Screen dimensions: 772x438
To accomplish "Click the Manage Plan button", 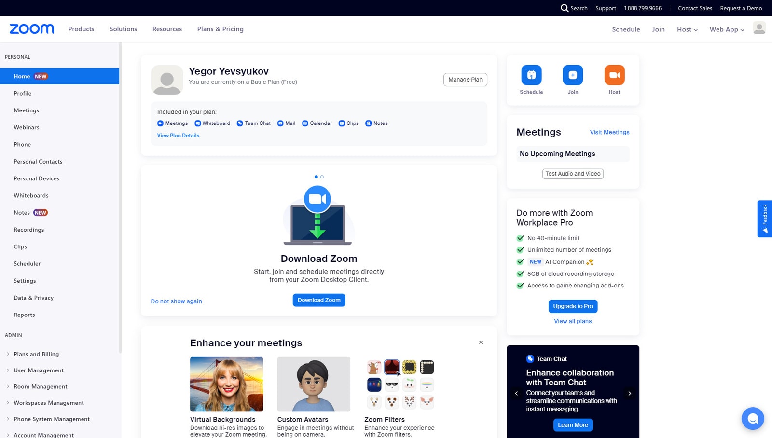I will 465,80.
